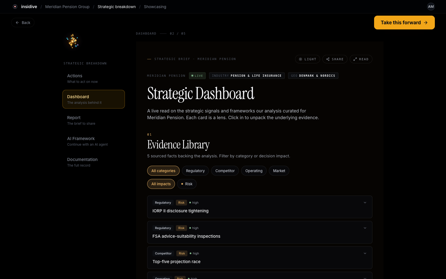
Task: Expand IORP II disclosure tightening chevron
Action: tap(365, 203)
